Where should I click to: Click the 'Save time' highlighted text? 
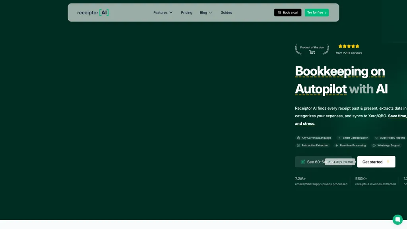pyautogui.click(x=397, y=116)
